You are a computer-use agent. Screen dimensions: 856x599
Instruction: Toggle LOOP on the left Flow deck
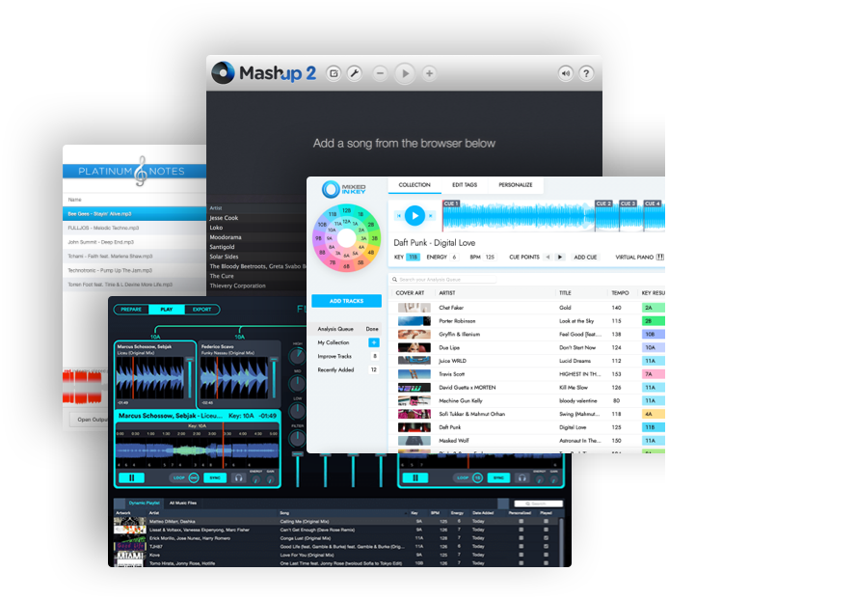point(184,477)
